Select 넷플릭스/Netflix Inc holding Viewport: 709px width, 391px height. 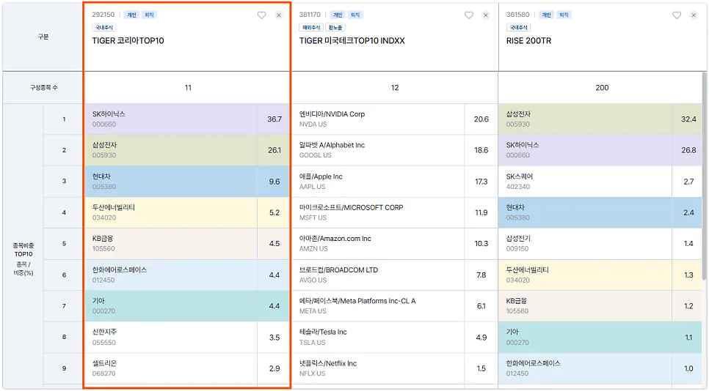coord(395,368)
